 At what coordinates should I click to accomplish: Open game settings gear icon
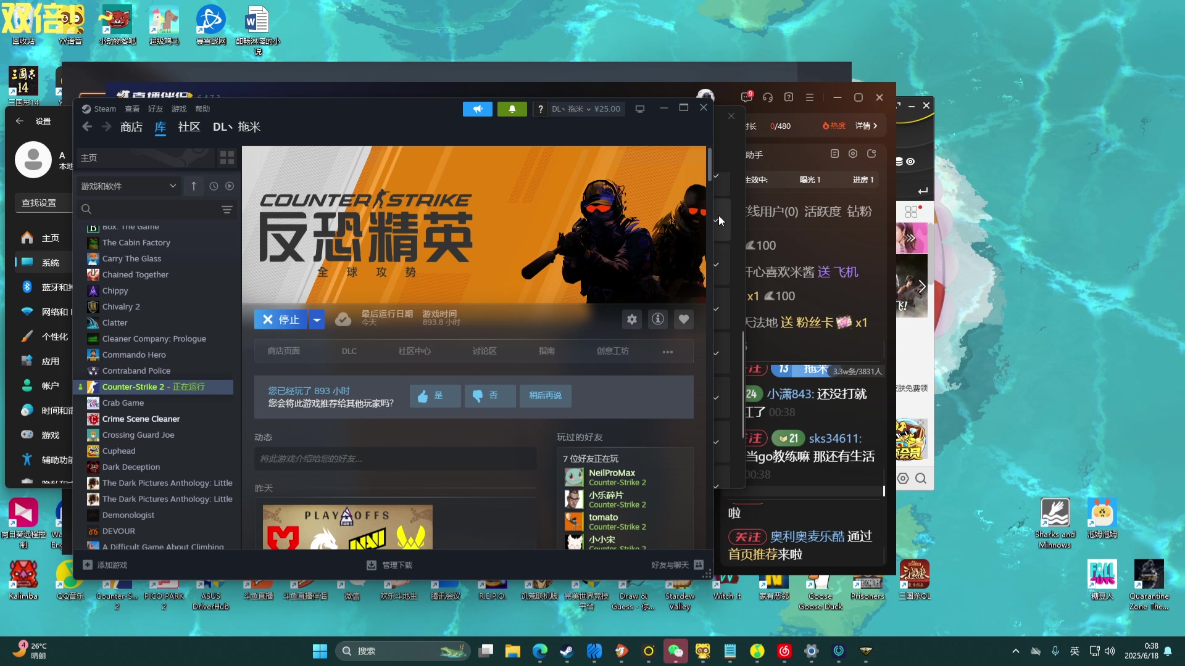pos(631,319)
